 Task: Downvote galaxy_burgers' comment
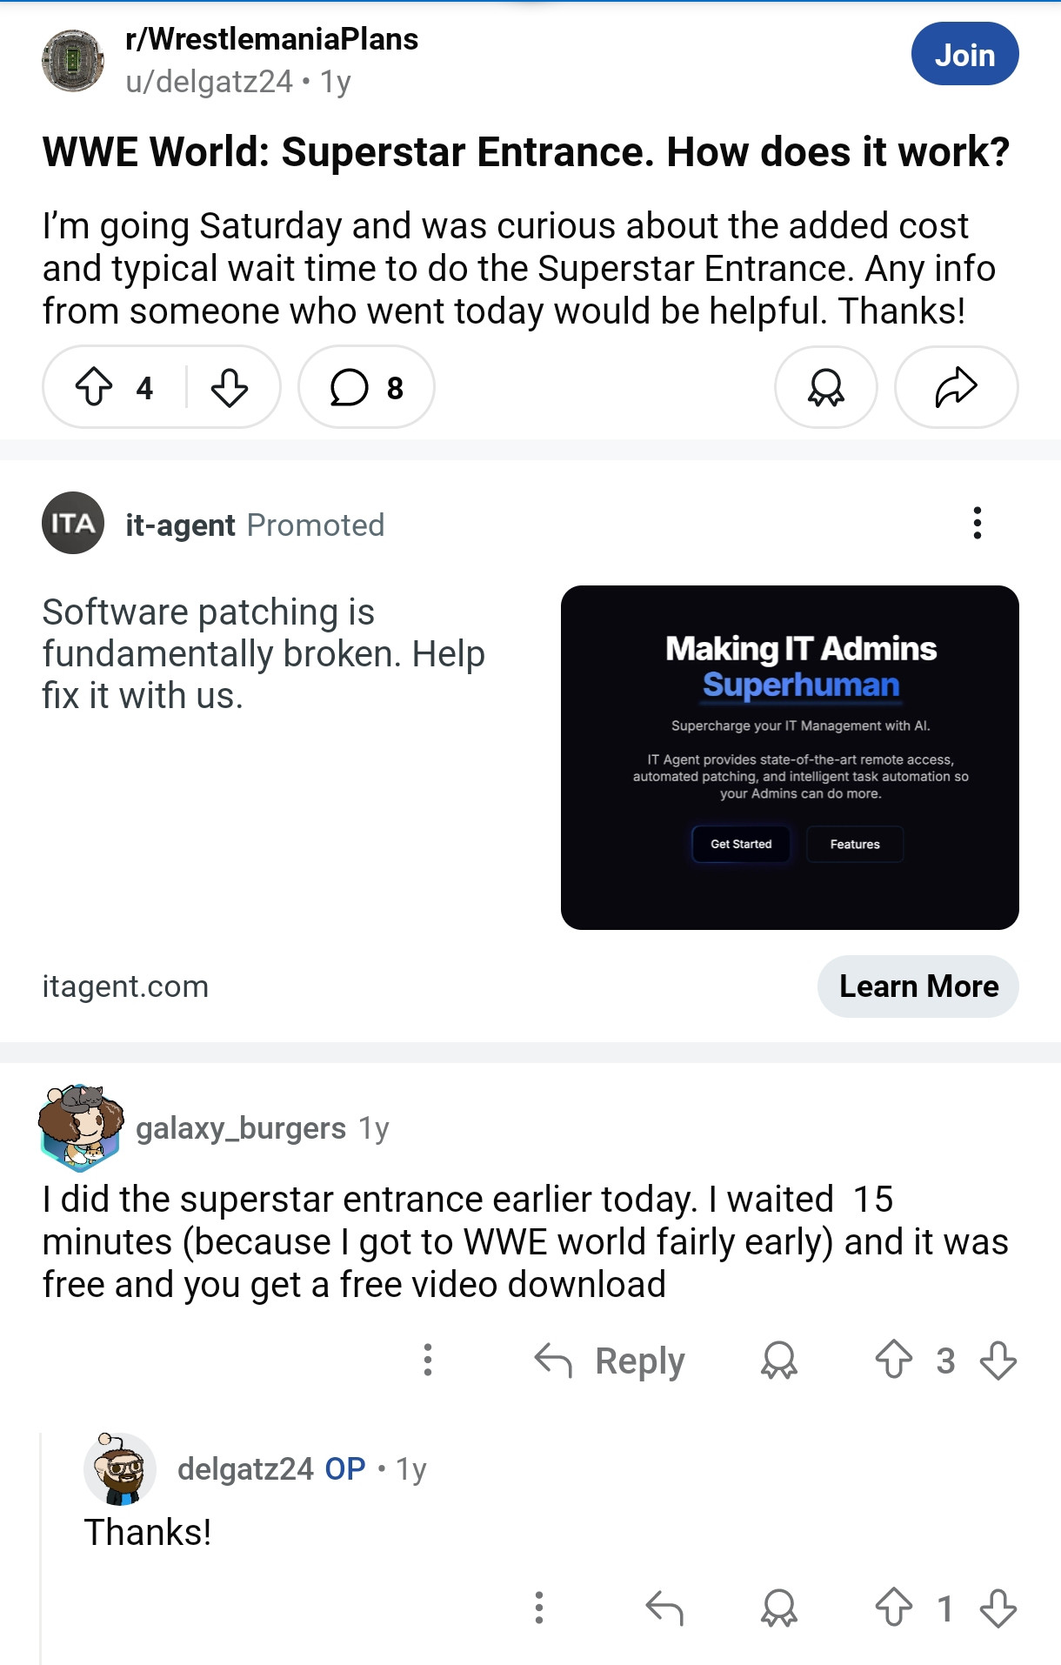click(x=998, y=1361)
